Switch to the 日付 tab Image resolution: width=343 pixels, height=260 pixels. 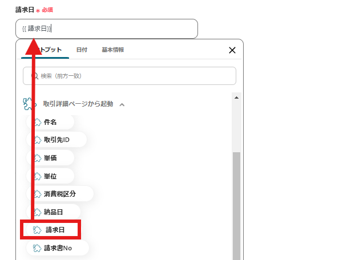pyautogui.click(x=82, y=50)
